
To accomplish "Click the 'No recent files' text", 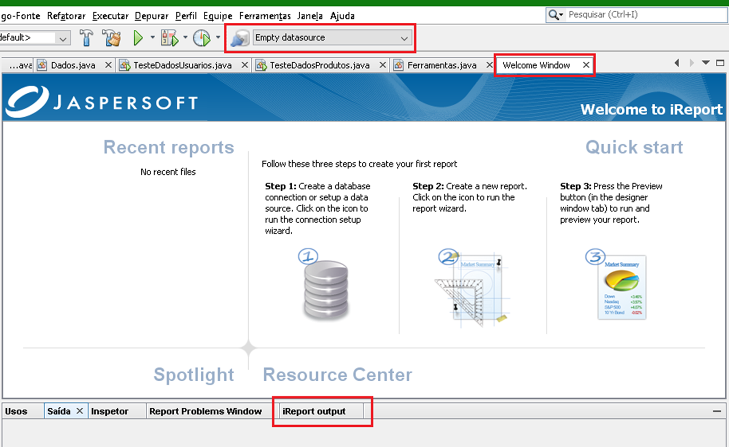I will (168, 172).
